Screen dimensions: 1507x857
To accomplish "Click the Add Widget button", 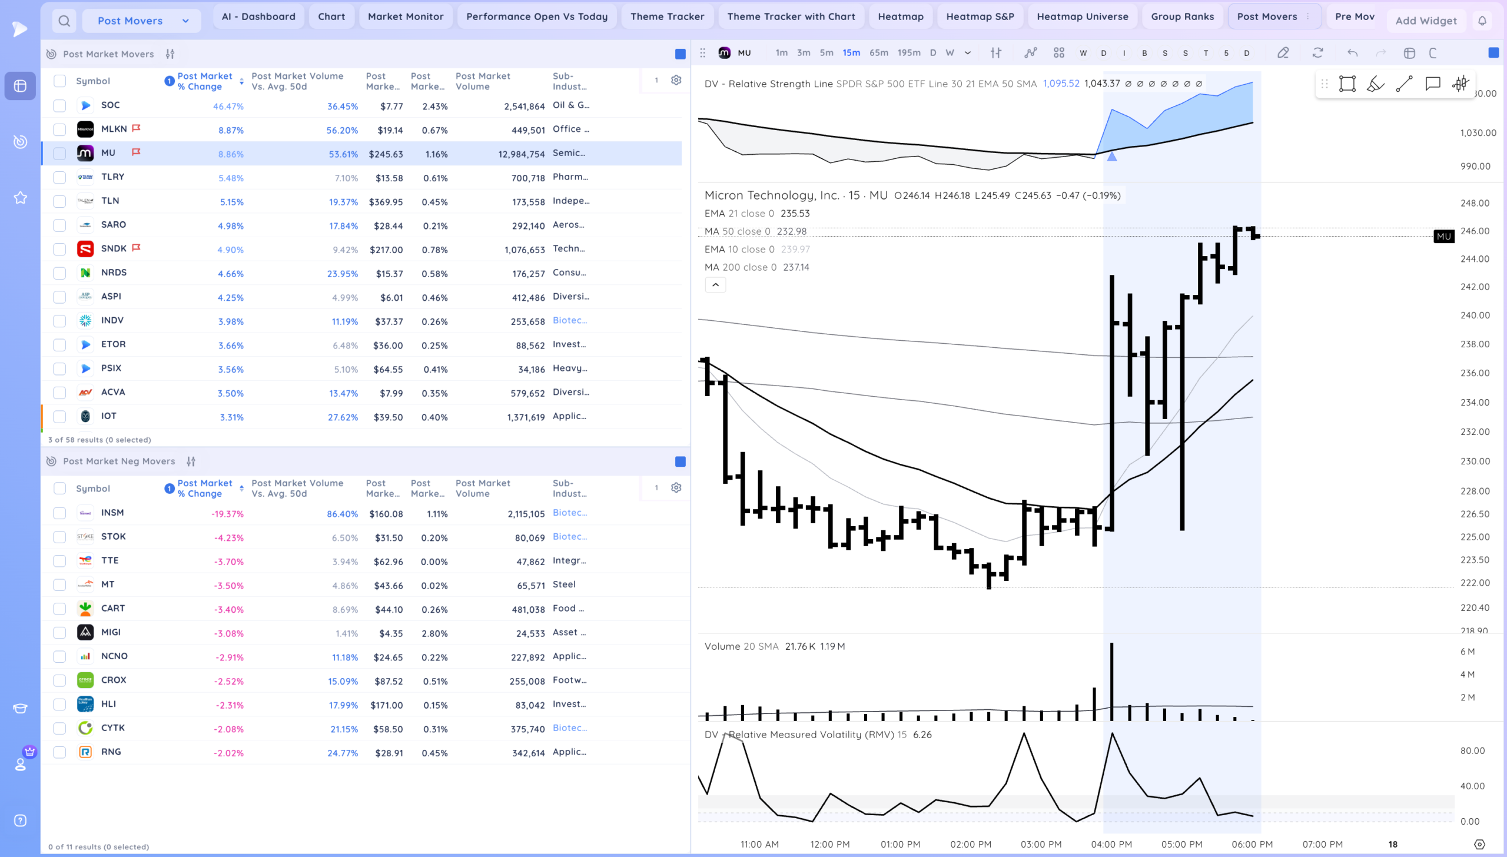I will click(1426, 21).
